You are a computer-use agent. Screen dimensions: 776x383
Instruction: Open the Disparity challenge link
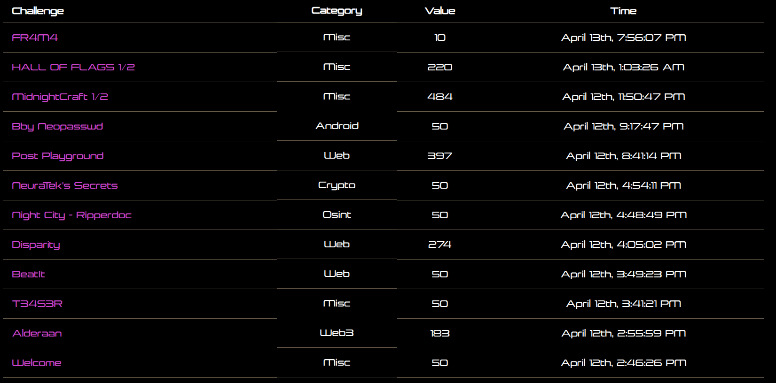point(36,245)
